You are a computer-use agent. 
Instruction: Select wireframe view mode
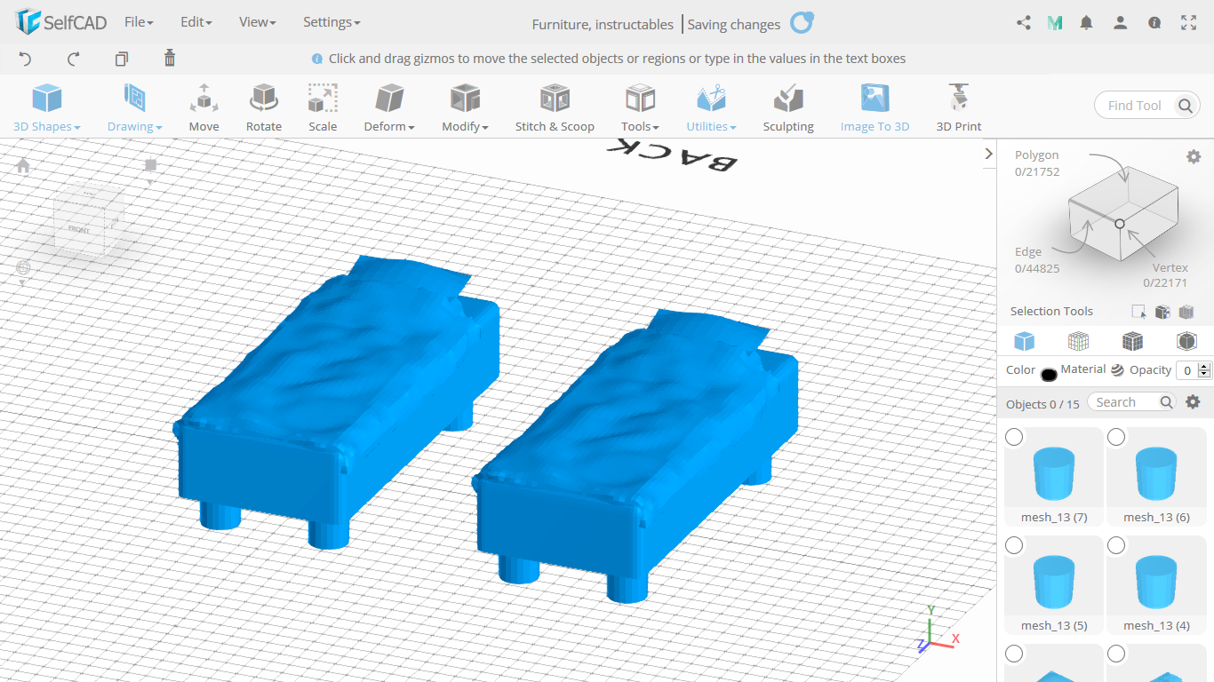point(1078,341)
